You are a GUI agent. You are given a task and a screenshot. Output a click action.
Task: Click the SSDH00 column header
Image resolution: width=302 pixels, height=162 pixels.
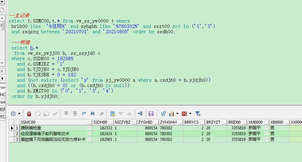click(103, 122)
